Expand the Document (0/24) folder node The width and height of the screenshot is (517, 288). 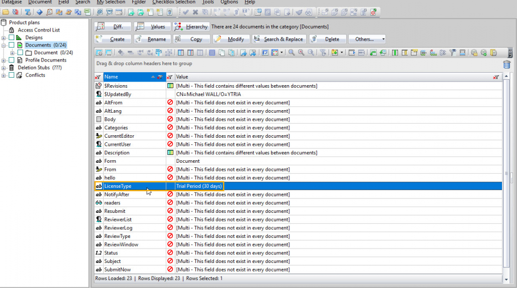point(12,53)
